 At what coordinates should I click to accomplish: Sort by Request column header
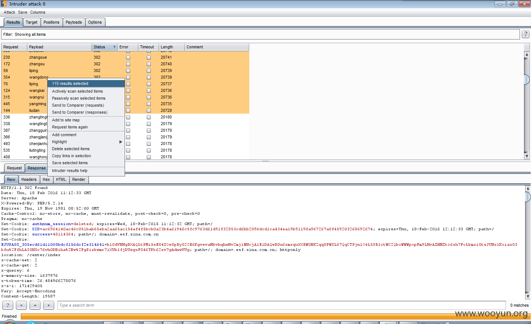click(x=14, y=47)
